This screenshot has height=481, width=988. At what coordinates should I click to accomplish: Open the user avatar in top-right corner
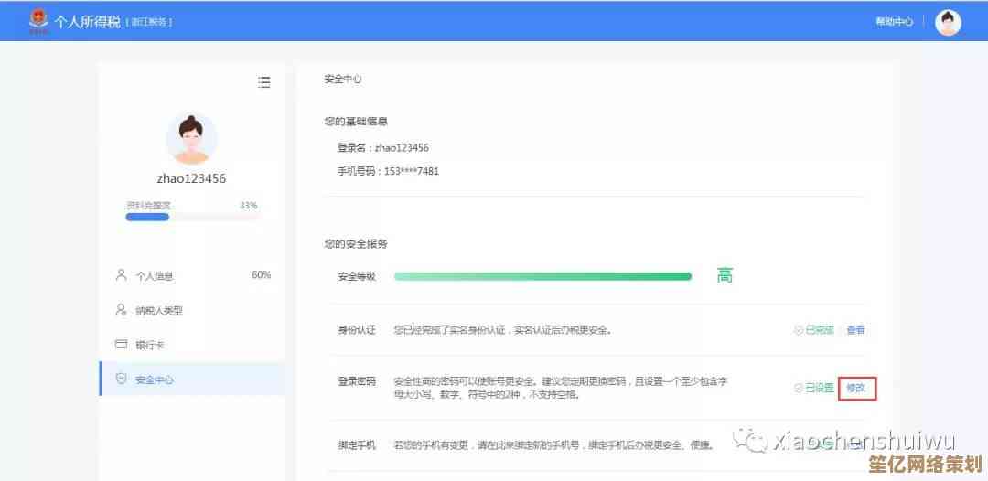[x=948, y=22]
